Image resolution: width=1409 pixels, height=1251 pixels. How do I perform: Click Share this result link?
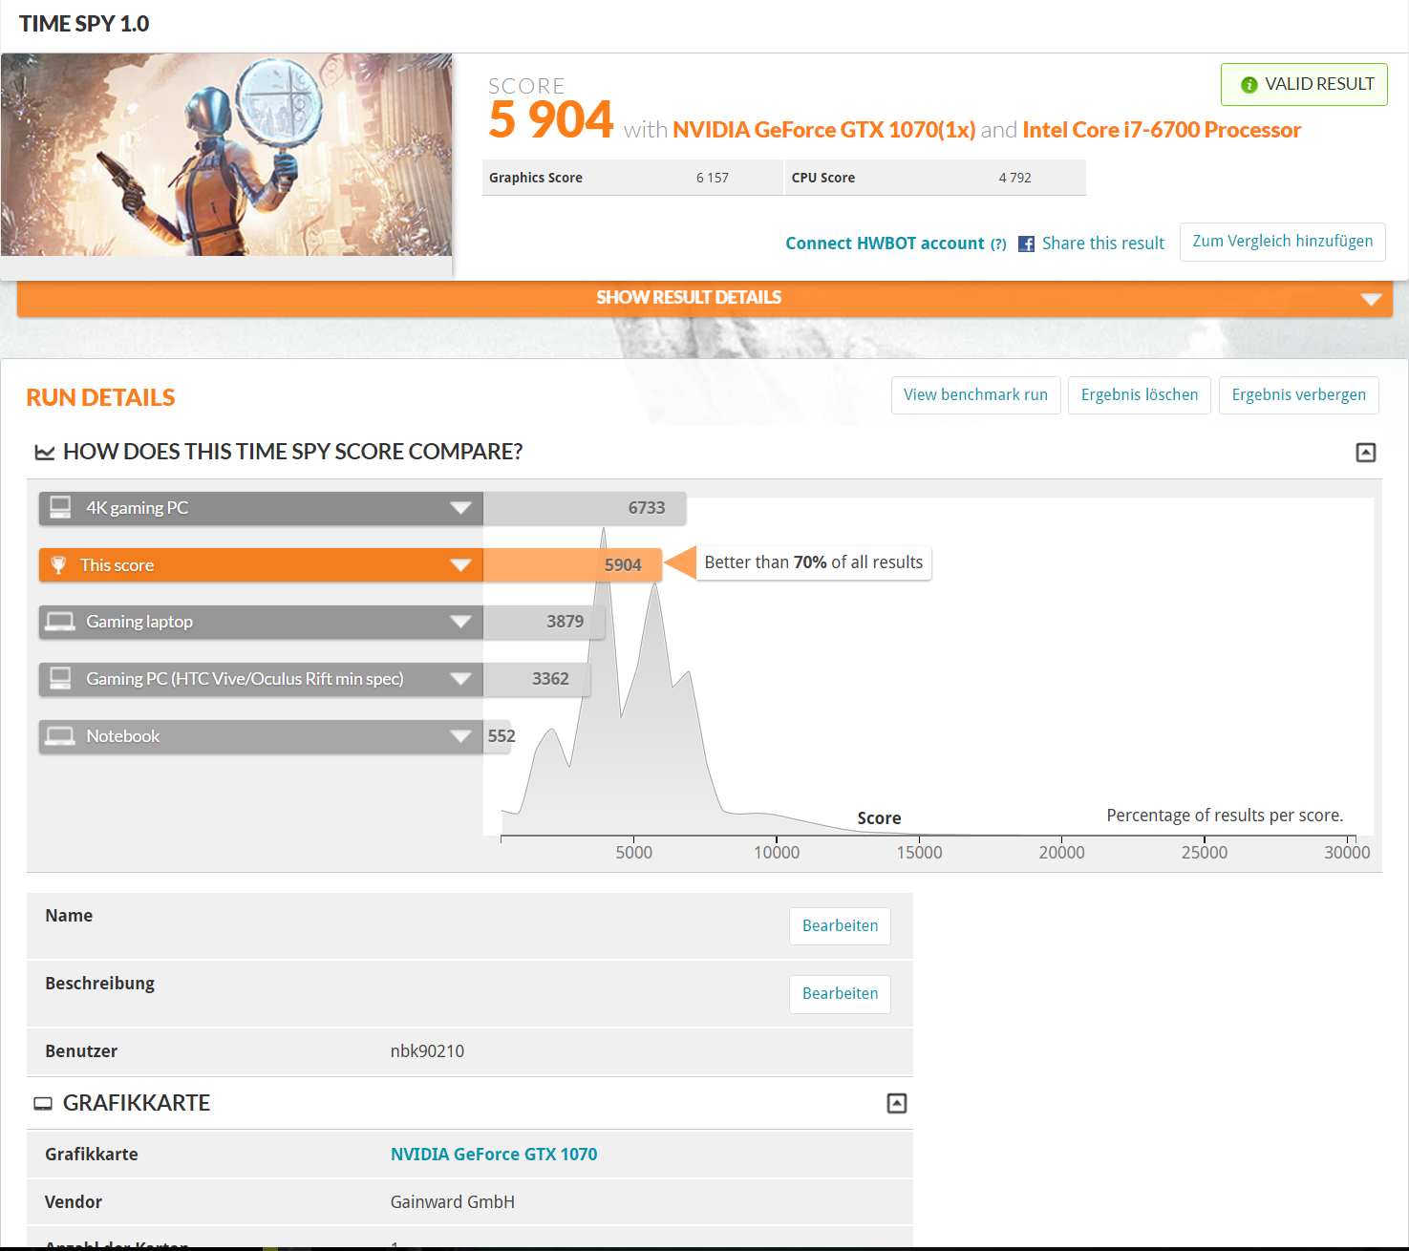pyautogui.click(x=1103, y=244)
